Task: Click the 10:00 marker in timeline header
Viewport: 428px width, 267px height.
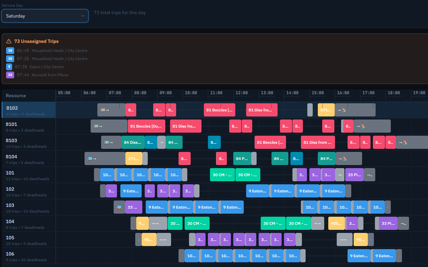Action: pyautogui.click(x=191, y=93)
